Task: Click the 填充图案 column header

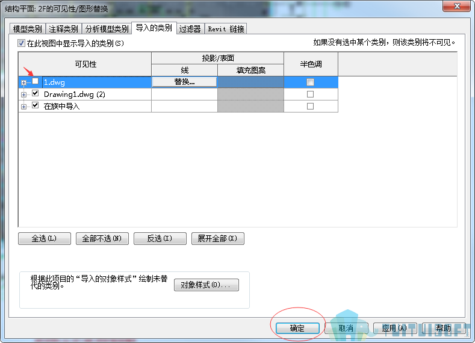Action: 251,70
